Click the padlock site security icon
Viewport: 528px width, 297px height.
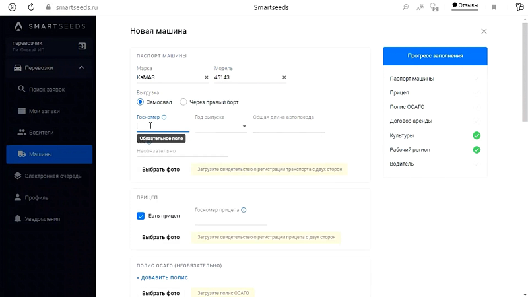(x=48, y=7)
